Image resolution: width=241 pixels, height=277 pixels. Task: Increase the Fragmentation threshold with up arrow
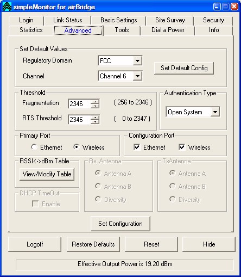95,102
